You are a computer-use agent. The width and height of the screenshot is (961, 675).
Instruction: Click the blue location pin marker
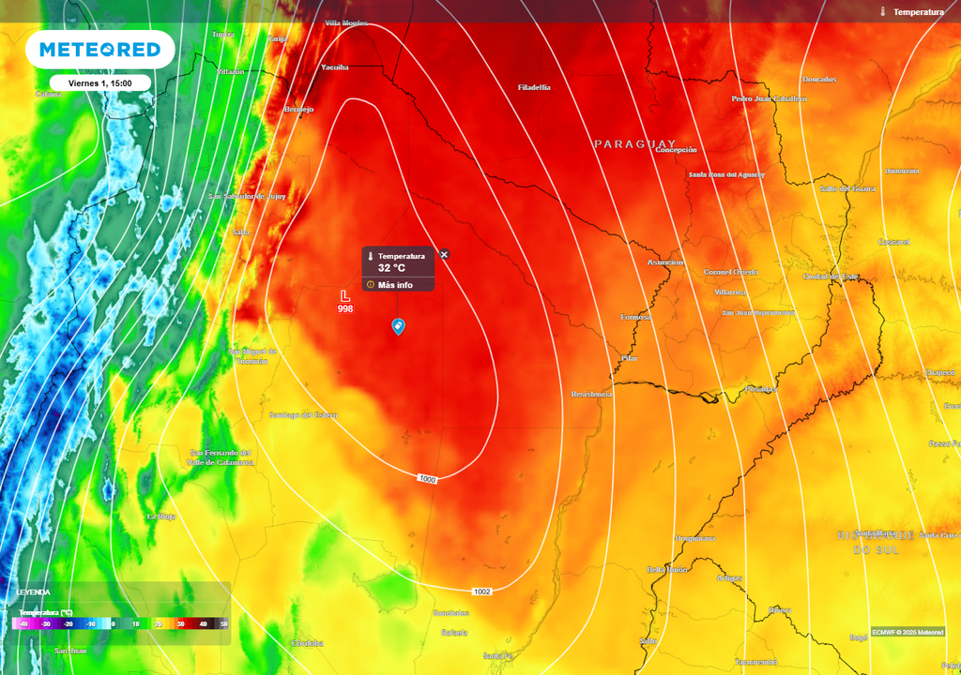tap(398, 326)
